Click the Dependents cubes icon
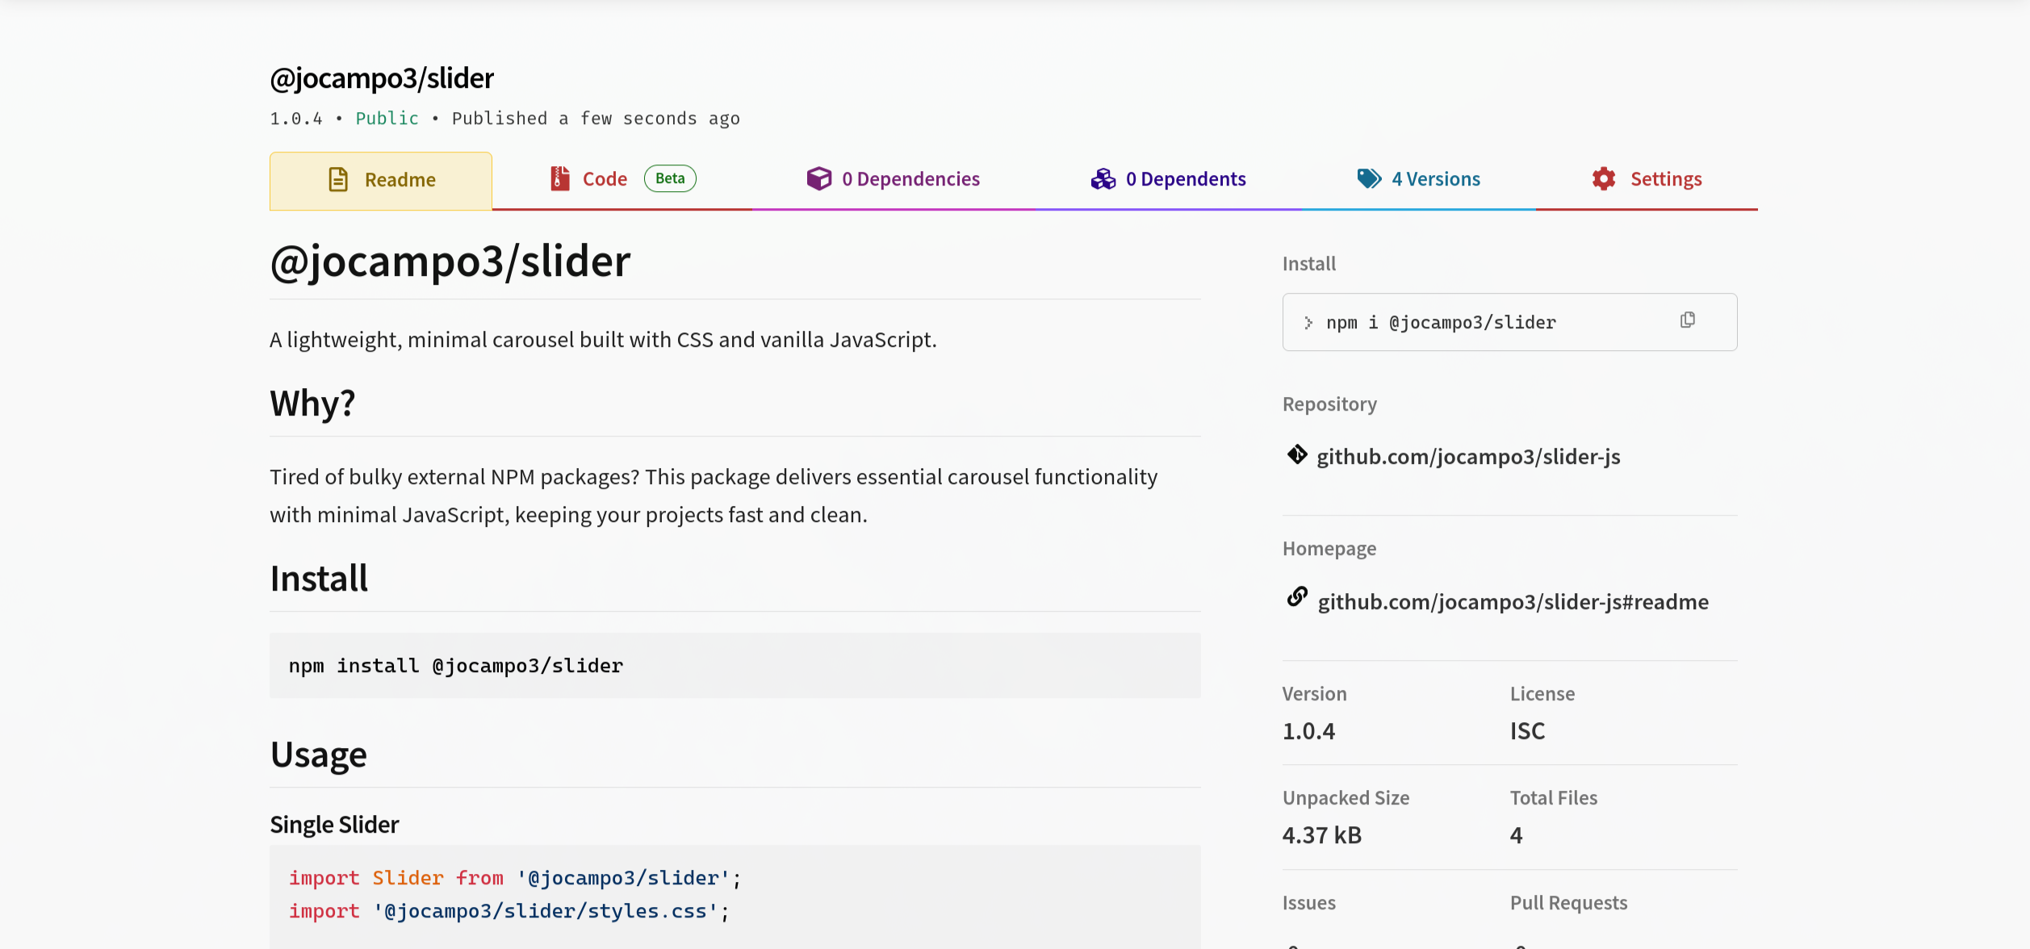Screen dimensions: 2030x949 tap(1103, 178)
